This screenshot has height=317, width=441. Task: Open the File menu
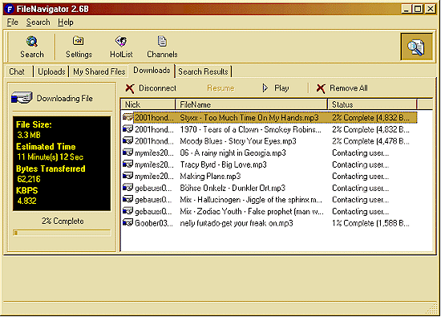(x=13, y=22)
